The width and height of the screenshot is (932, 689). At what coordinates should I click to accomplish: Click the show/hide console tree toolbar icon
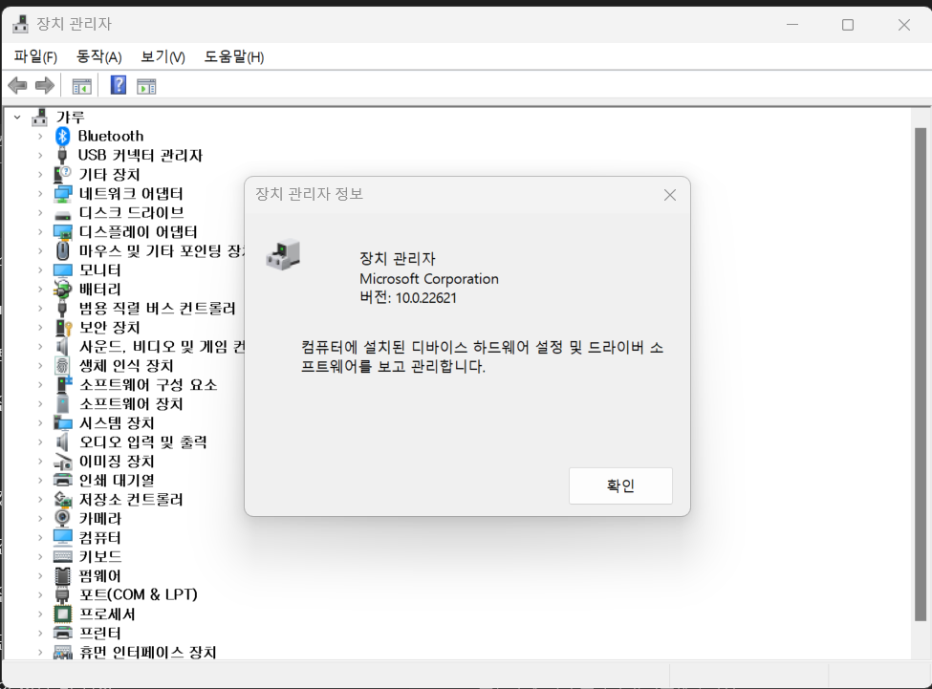coord(82,87)
